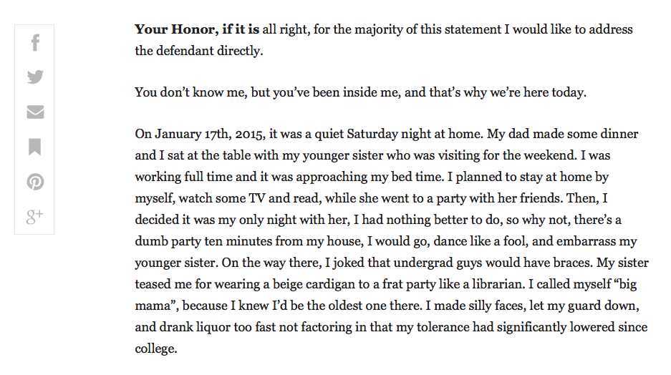Image resolution: width=671 pixels, height=375 pixels.
Task: Email the article using the envelope icon
Action: coord(35,112)
